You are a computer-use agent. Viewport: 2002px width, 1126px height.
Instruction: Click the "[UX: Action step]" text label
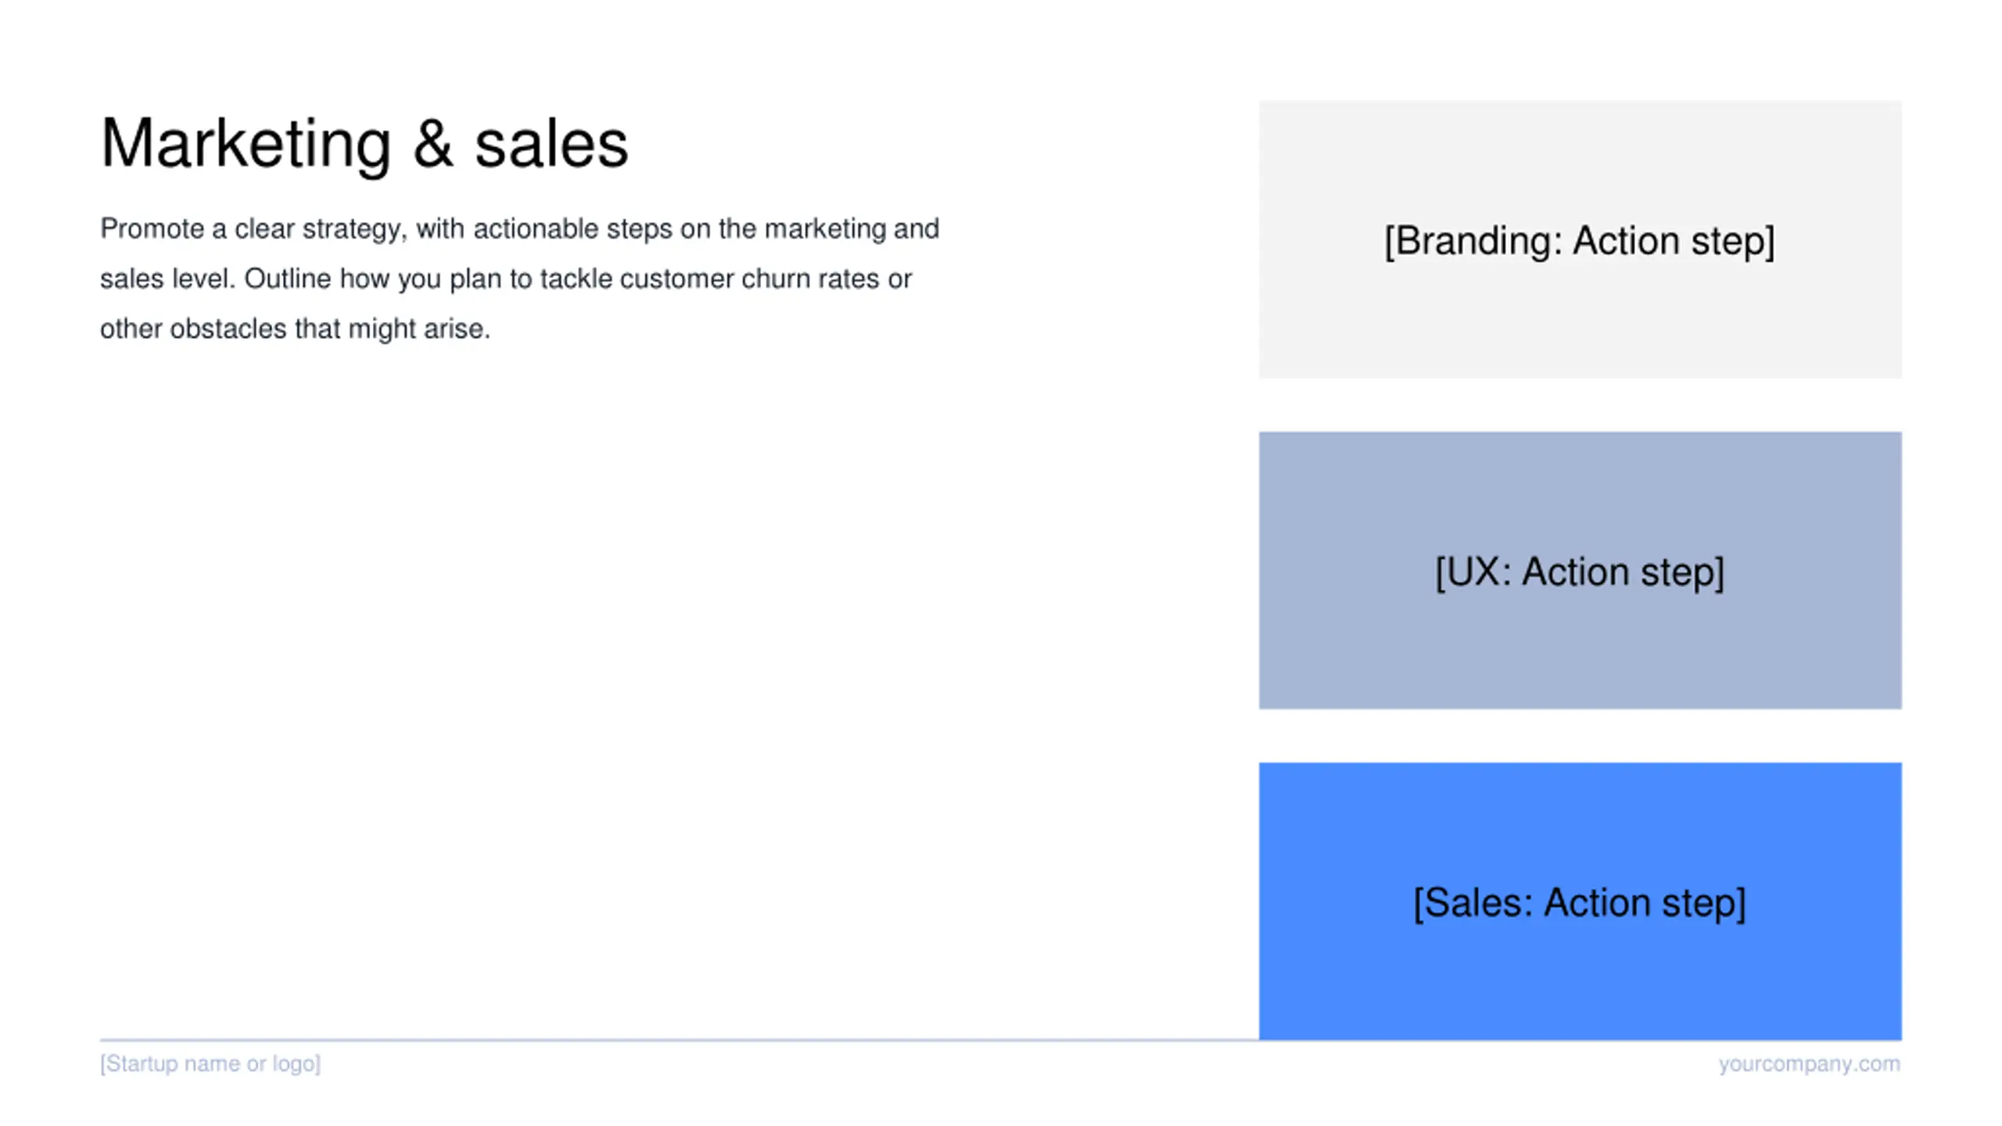tap(1580, 572)
